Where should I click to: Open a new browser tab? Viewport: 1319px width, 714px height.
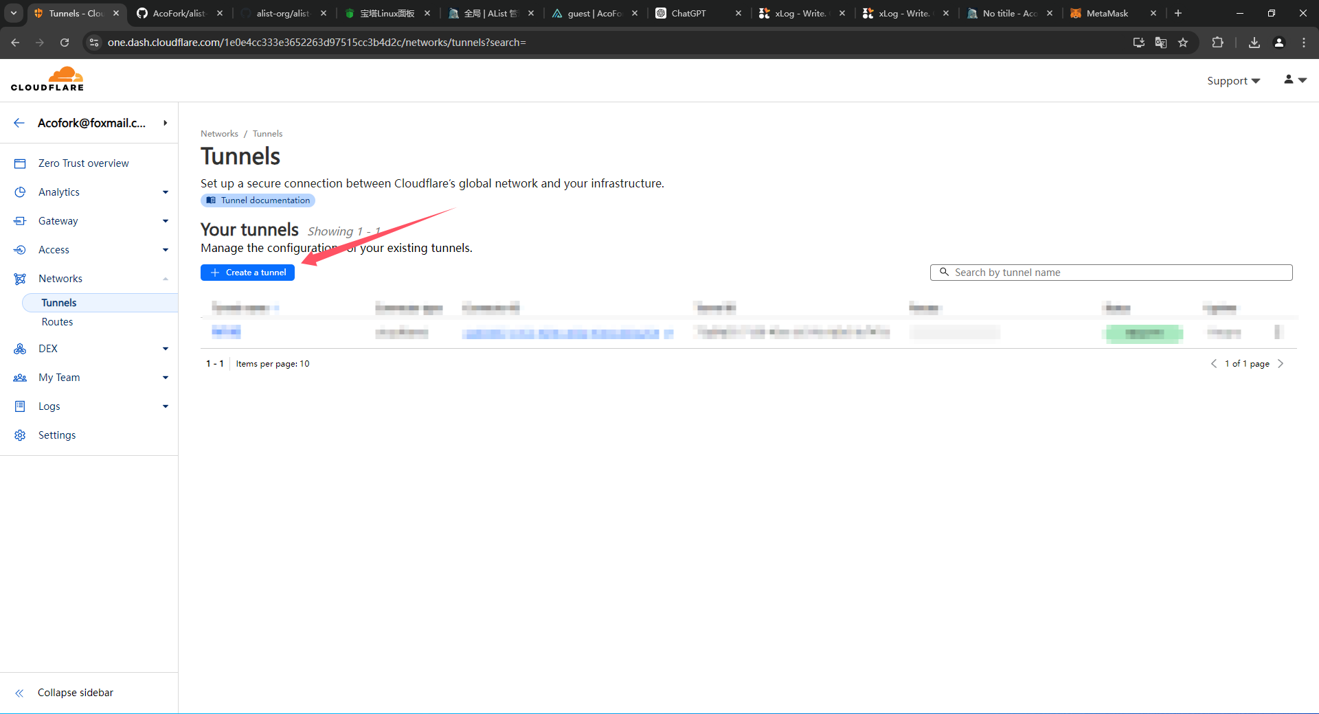(1178, 13)
